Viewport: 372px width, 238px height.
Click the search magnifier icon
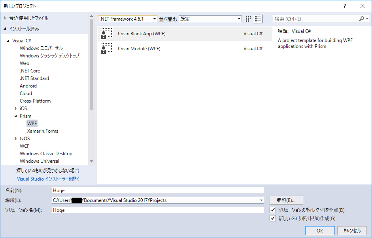click(362, 19)
